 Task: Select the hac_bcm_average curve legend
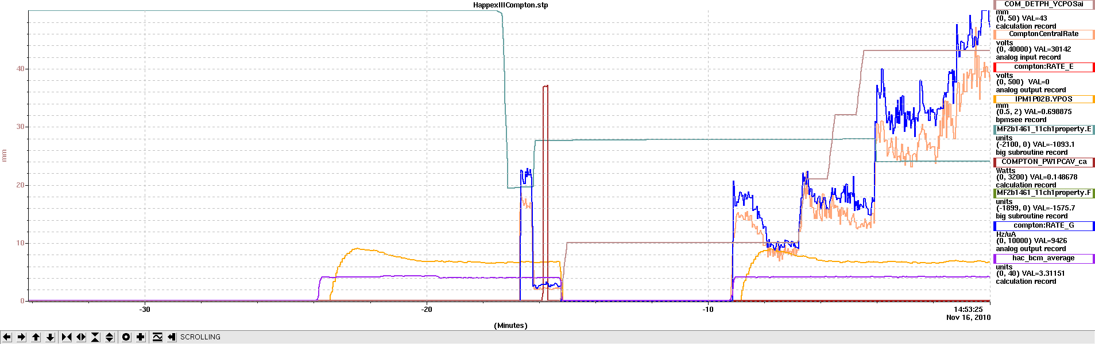(1044, 259)
